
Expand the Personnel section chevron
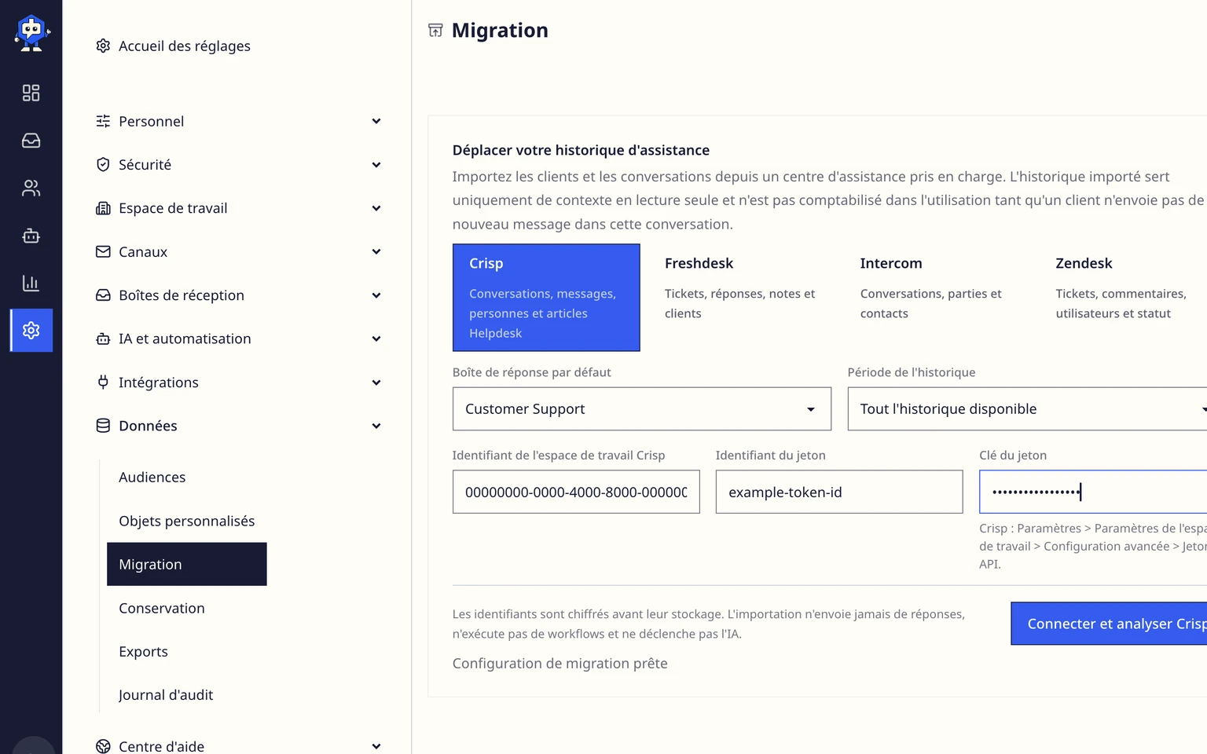[x=376, y=121]
